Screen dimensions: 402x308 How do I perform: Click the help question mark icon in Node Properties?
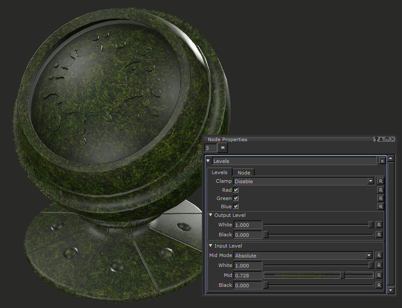(376, 140)
